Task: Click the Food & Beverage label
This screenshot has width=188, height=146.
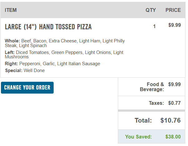Action: (152, 87)
